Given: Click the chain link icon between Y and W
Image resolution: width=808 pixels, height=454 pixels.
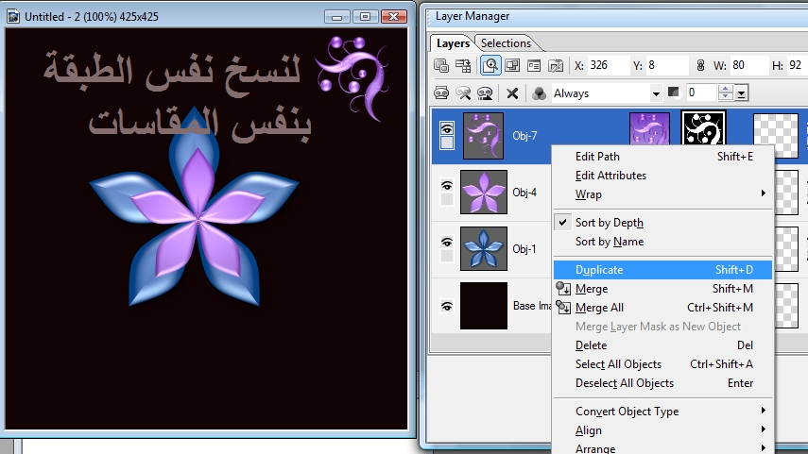Looking at the screenshot, I should (x=700, y=66).
